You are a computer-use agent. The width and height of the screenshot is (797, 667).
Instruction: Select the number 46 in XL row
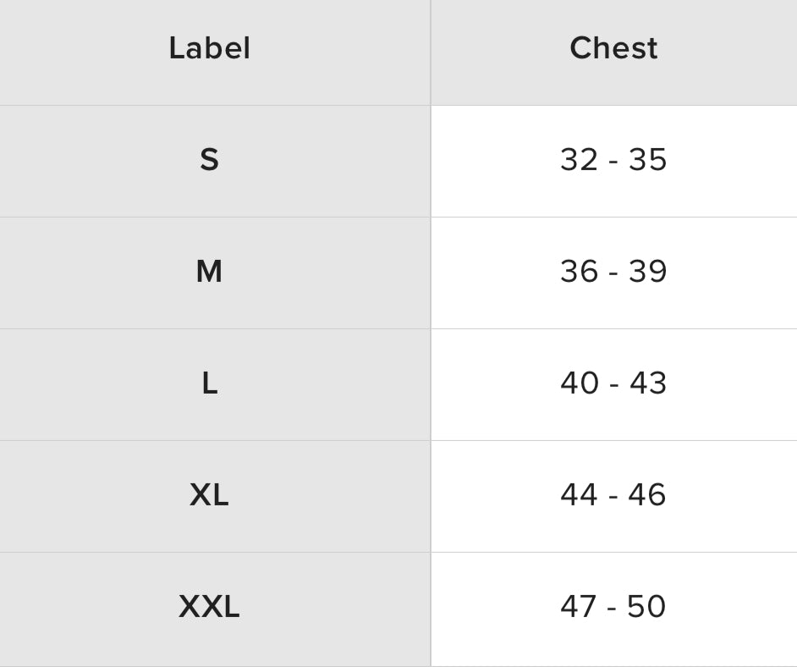coord(647,495)
